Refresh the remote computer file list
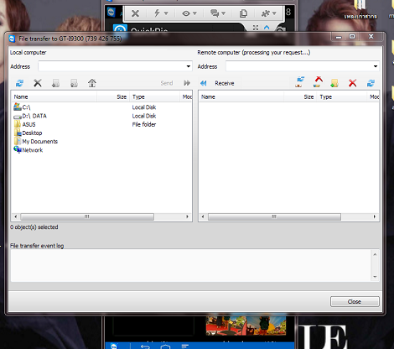The width and height of the screenshot is (394, 349). pyautogui.click(x=371, y=83)
